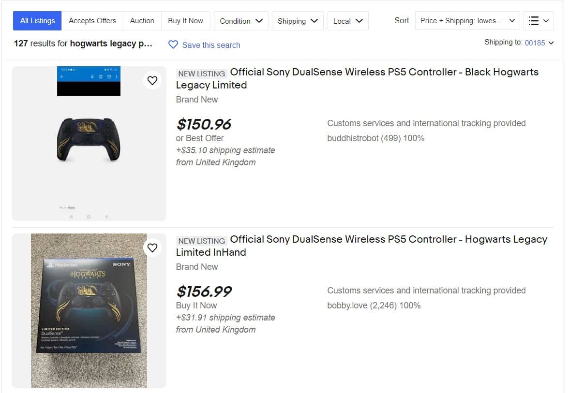Add Black Hogwarts controller listing to watchlist
The height and width of the screenshot is (393, 569).
click(x=152, y=81)
